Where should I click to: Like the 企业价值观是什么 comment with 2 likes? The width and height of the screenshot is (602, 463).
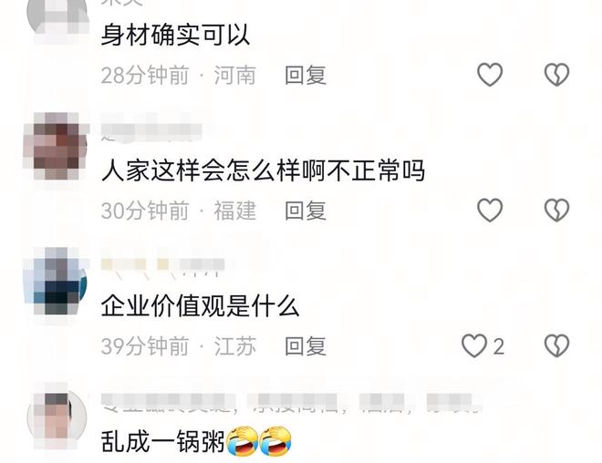474,345
